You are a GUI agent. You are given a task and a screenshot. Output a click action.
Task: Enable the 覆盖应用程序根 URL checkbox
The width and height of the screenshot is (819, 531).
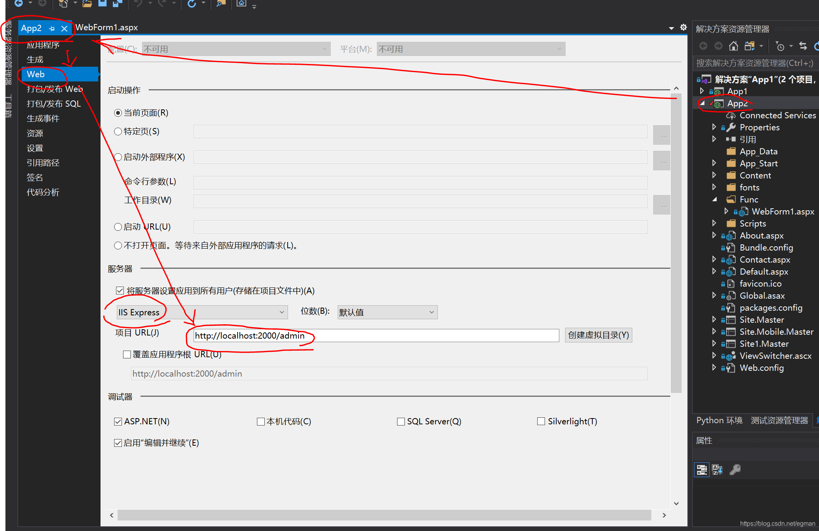127,355
